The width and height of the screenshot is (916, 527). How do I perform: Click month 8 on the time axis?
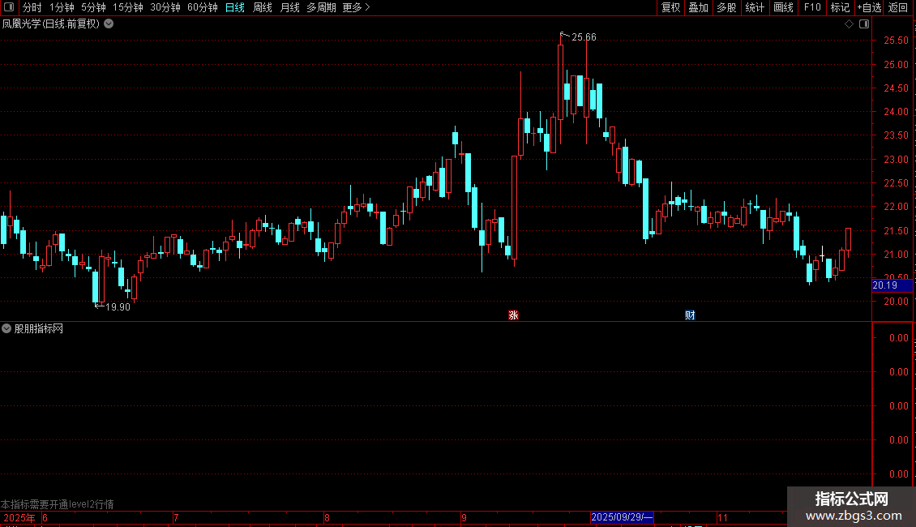[327, 517]
